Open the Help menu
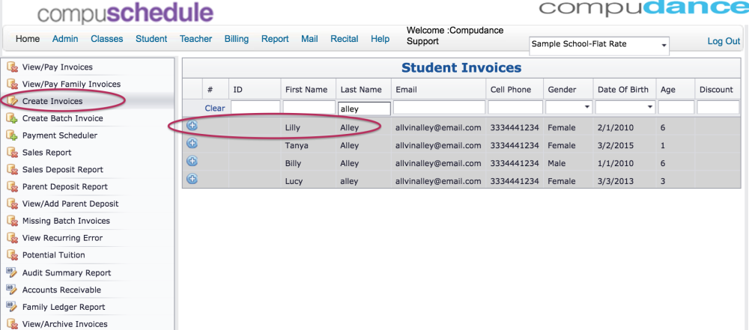 [380, 39]
